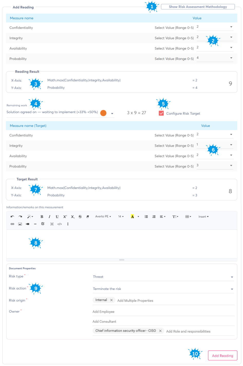The height and width of the screenshot is (366, 243).
Task: Expand the Remaining work dropdown
Action: click(112, 113)
